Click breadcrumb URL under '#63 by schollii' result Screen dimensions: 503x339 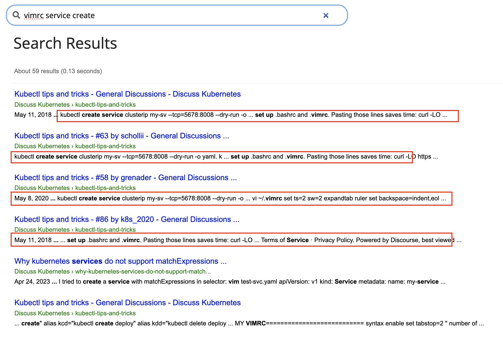pos(75,146)
